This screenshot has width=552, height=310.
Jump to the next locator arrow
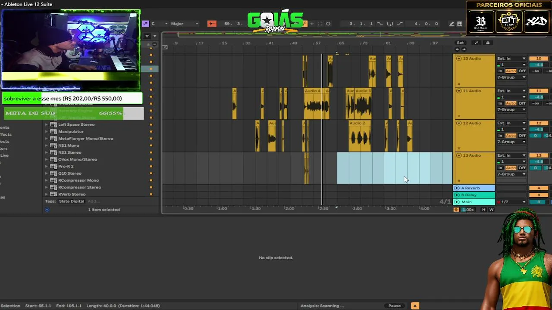(x=464, y=49)
